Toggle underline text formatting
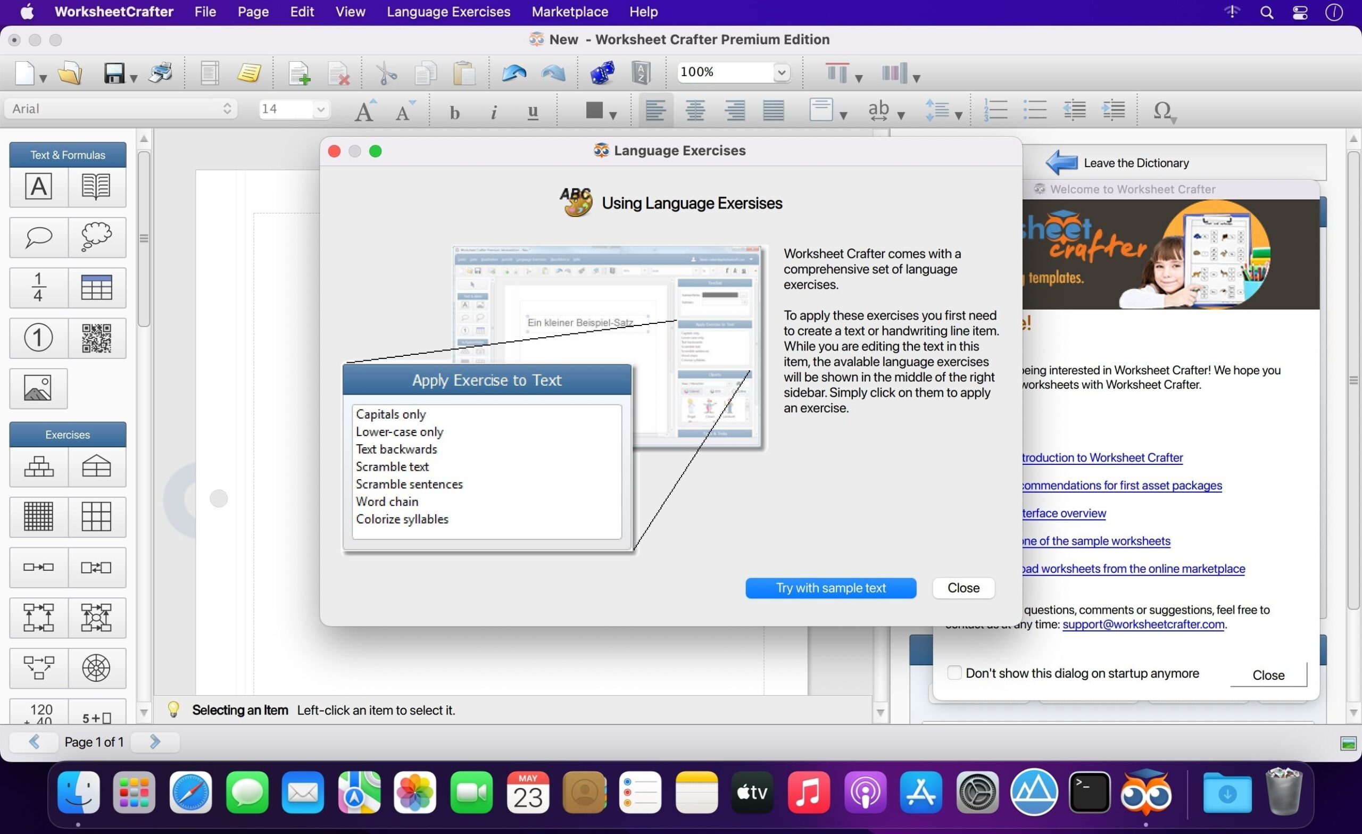The width and height of the screenshot is (1362, 834). [x=533, y=112]
